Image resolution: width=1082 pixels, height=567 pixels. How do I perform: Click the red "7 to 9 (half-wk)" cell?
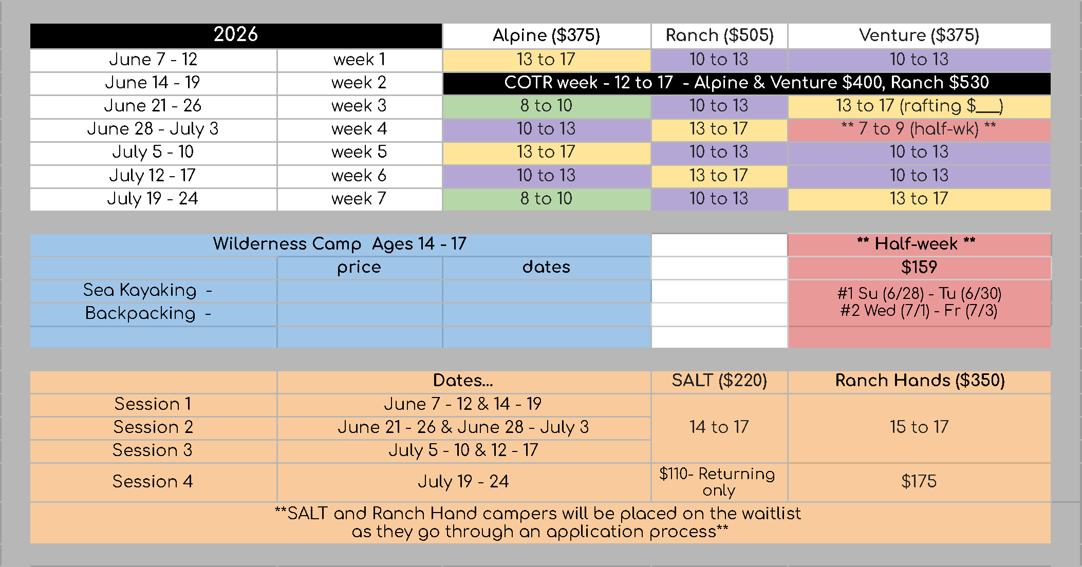coord(919,129)
